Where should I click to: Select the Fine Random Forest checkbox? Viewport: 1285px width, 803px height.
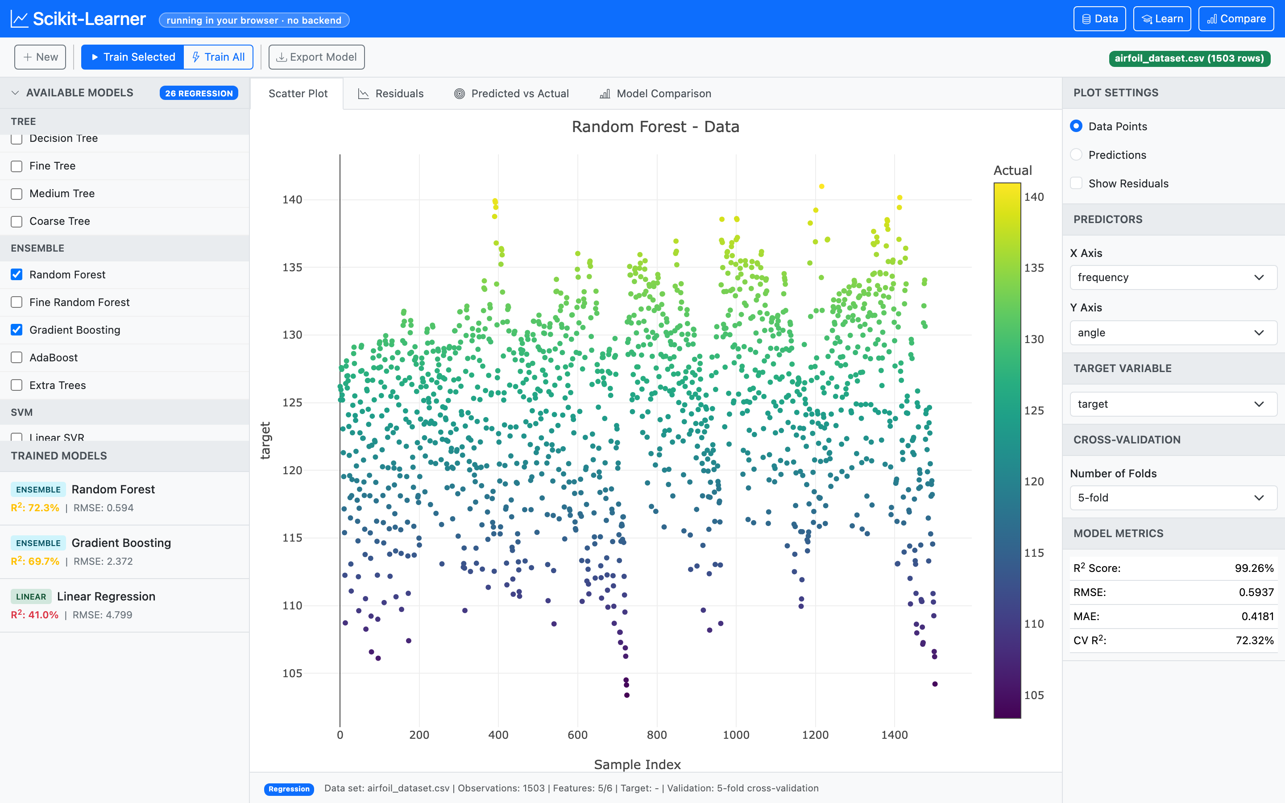click(x=17, y=302)
